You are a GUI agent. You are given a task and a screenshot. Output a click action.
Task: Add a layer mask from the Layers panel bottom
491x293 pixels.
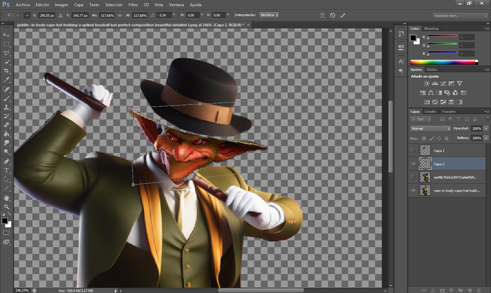pos(442,290)
